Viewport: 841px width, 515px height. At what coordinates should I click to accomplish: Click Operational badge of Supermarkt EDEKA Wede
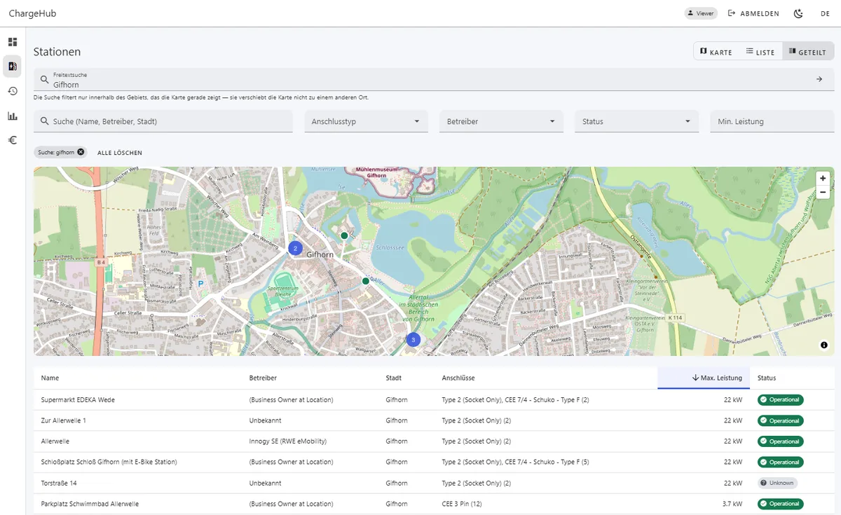click(x=780, y=399)
